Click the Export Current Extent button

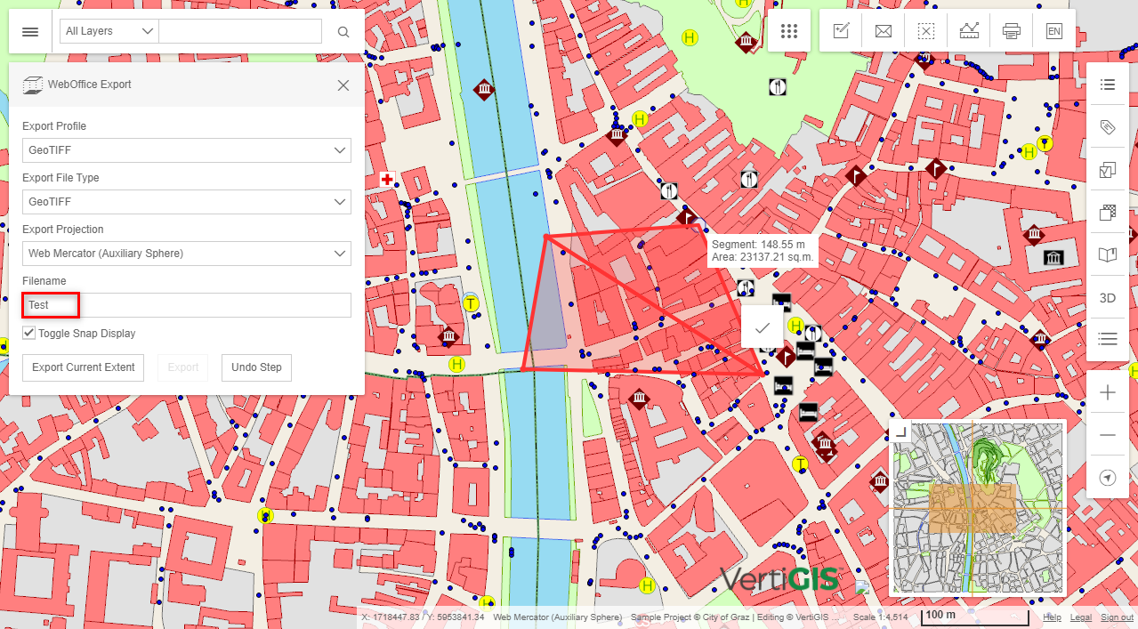83,367
